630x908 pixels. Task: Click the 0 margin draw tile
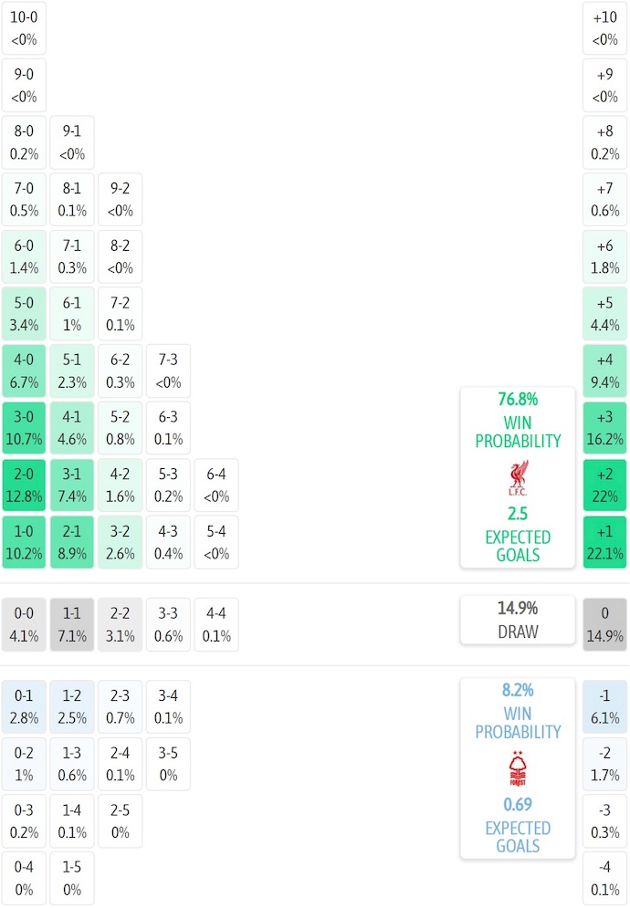604,625
